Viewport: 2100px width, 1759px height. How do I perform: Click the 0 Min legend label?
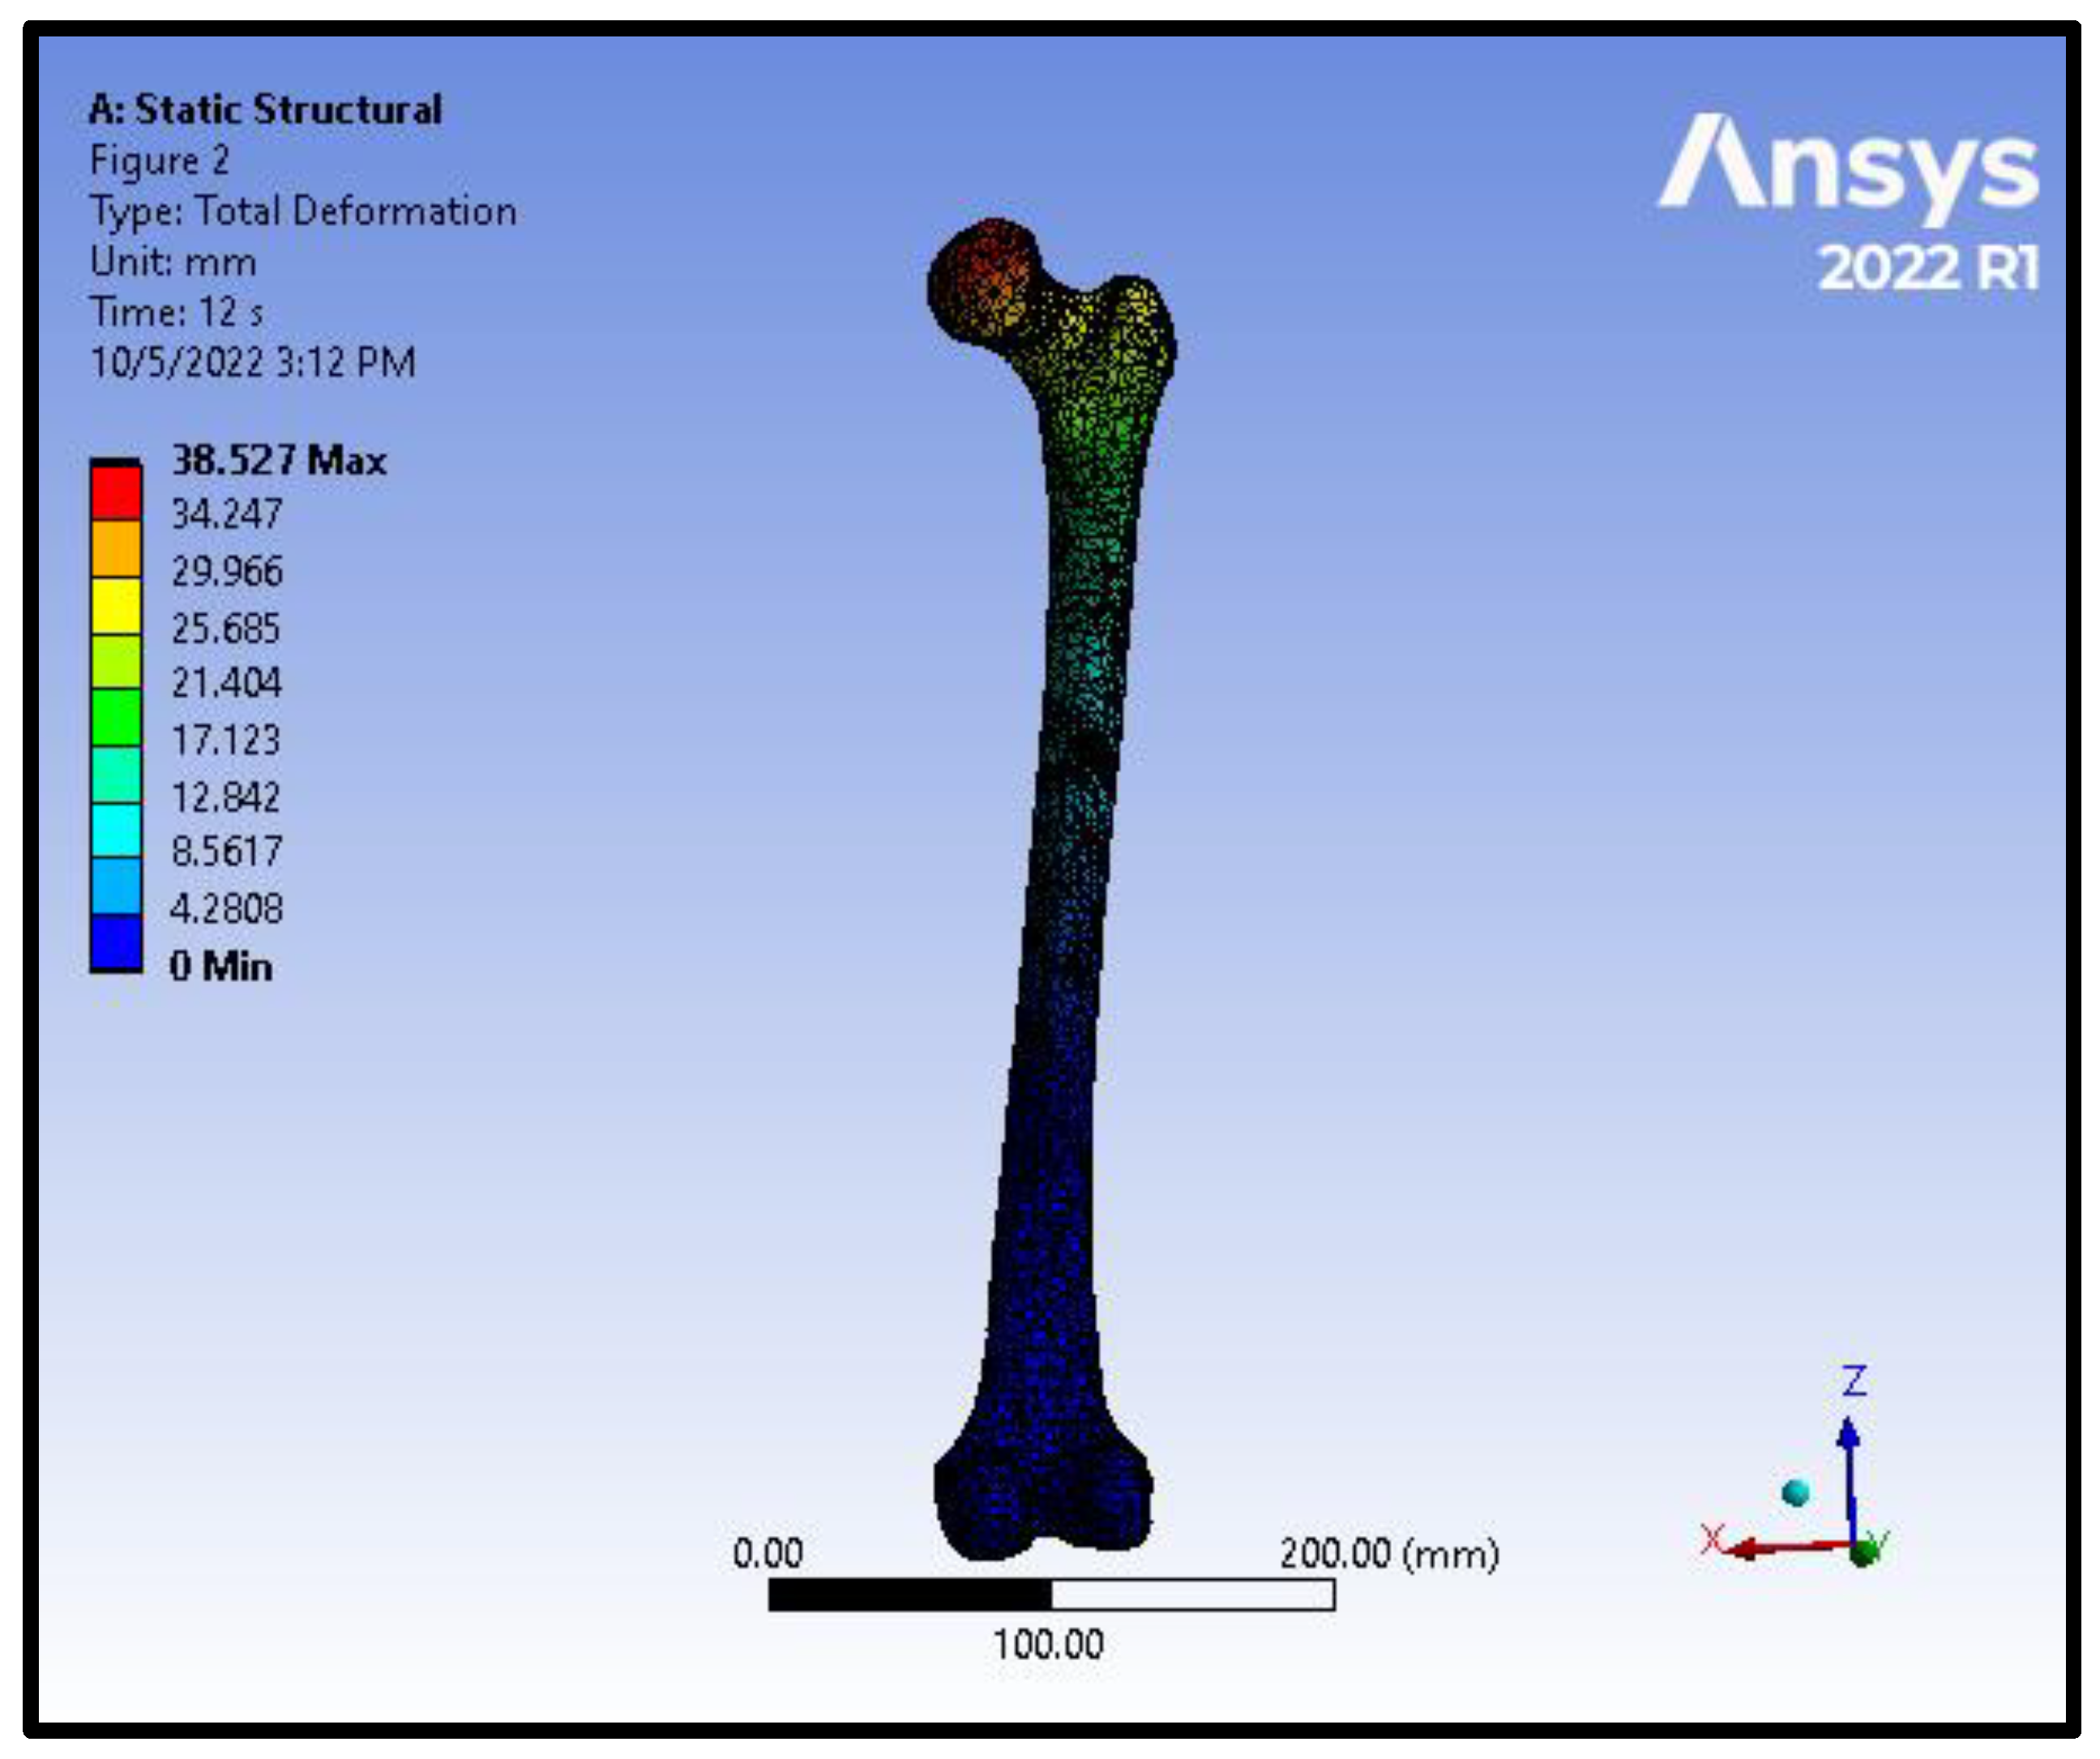point(221,967)
